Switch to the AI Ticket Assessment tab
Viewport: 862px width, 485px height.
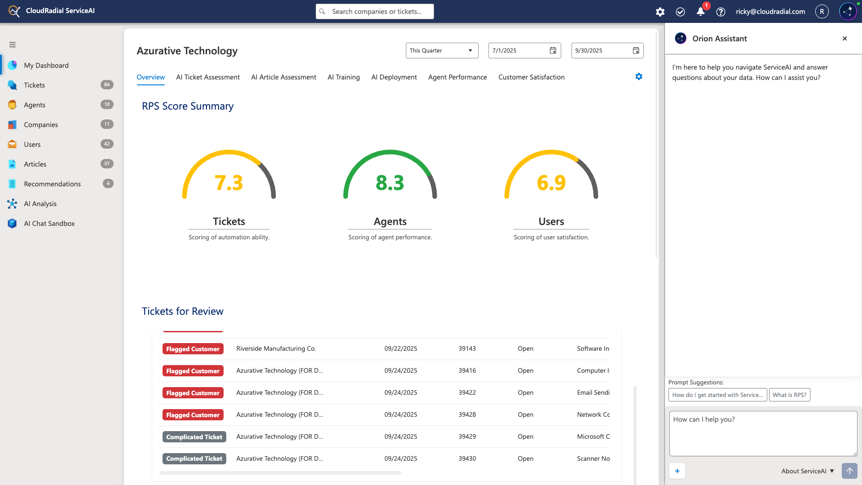click(207, 77)
